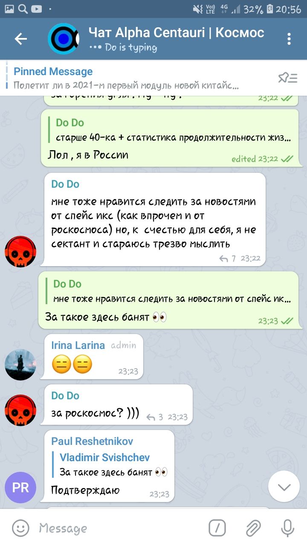Attach a file with paperclip icon
Screen dimensions: 307x546
[x=253, y=529]
